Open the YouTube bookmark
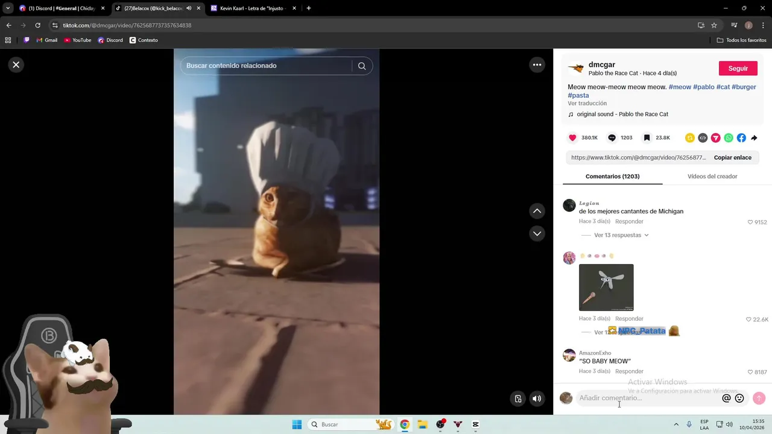Screen dimensions: 772x434 click(77, 40)
